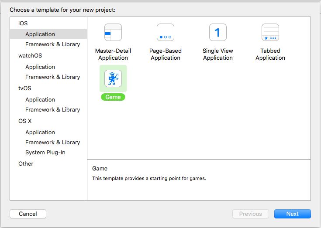This screenshot has width=321, height=228.
Task: Click the green Game label
Action: [x=113, y=97]
